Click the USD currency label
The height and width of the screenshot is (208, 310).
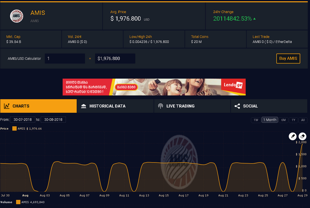[x=147, y=20]
